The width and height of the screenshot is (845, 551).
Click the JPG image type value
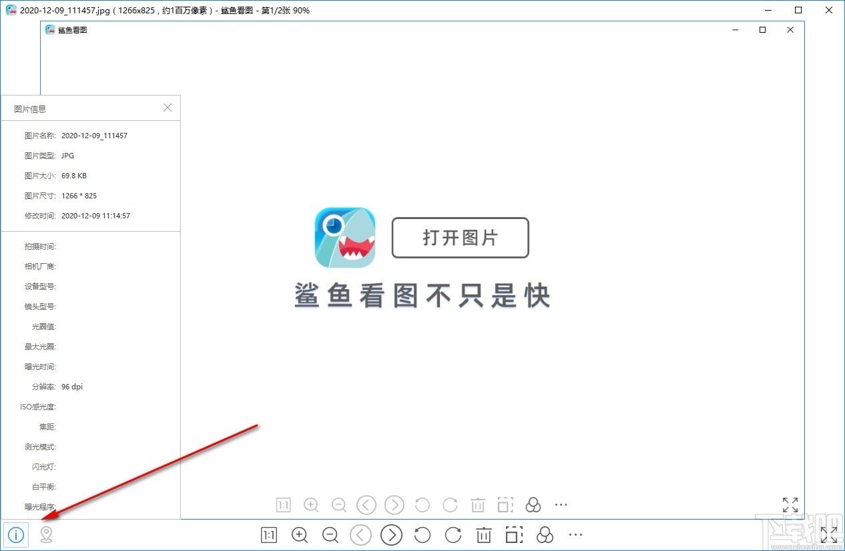67,156
